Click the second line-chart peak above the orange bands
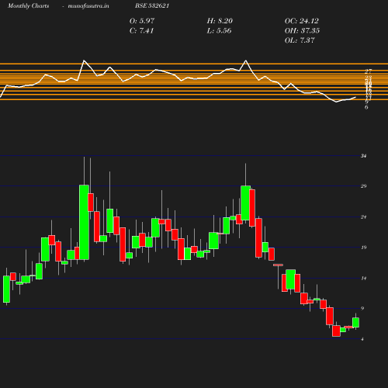Screen dimensions: 388x388 click(x=245, y=61)
